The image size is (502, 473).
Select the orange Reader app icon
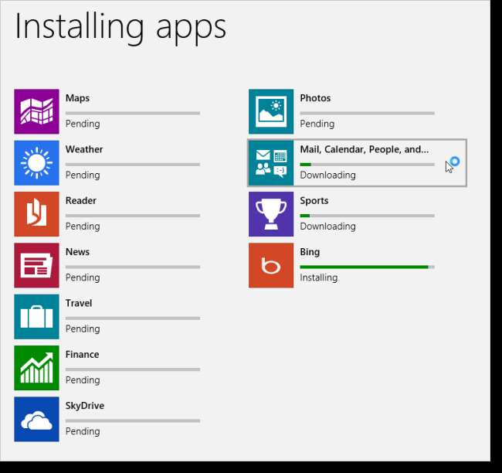click(36, 214)
